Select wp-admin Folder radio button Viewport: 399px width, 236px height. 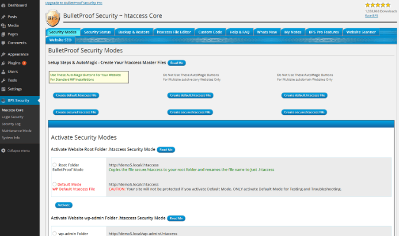(x=54, y=234)
